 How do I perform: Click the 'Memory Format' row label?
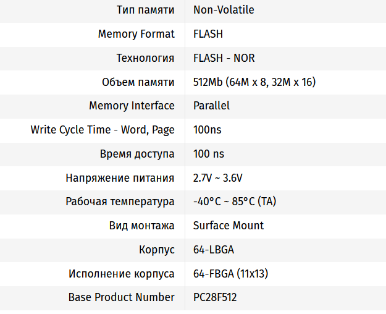136,34
